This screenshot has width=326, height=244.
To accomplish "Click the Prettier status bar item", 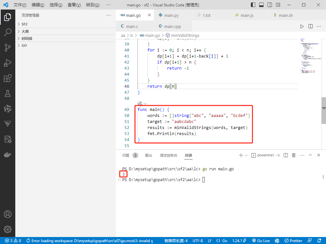I will [293, 241].
